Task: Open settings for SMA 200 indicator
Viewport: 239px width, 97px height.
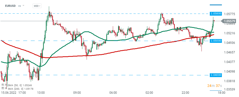Action: coord(3,88)
